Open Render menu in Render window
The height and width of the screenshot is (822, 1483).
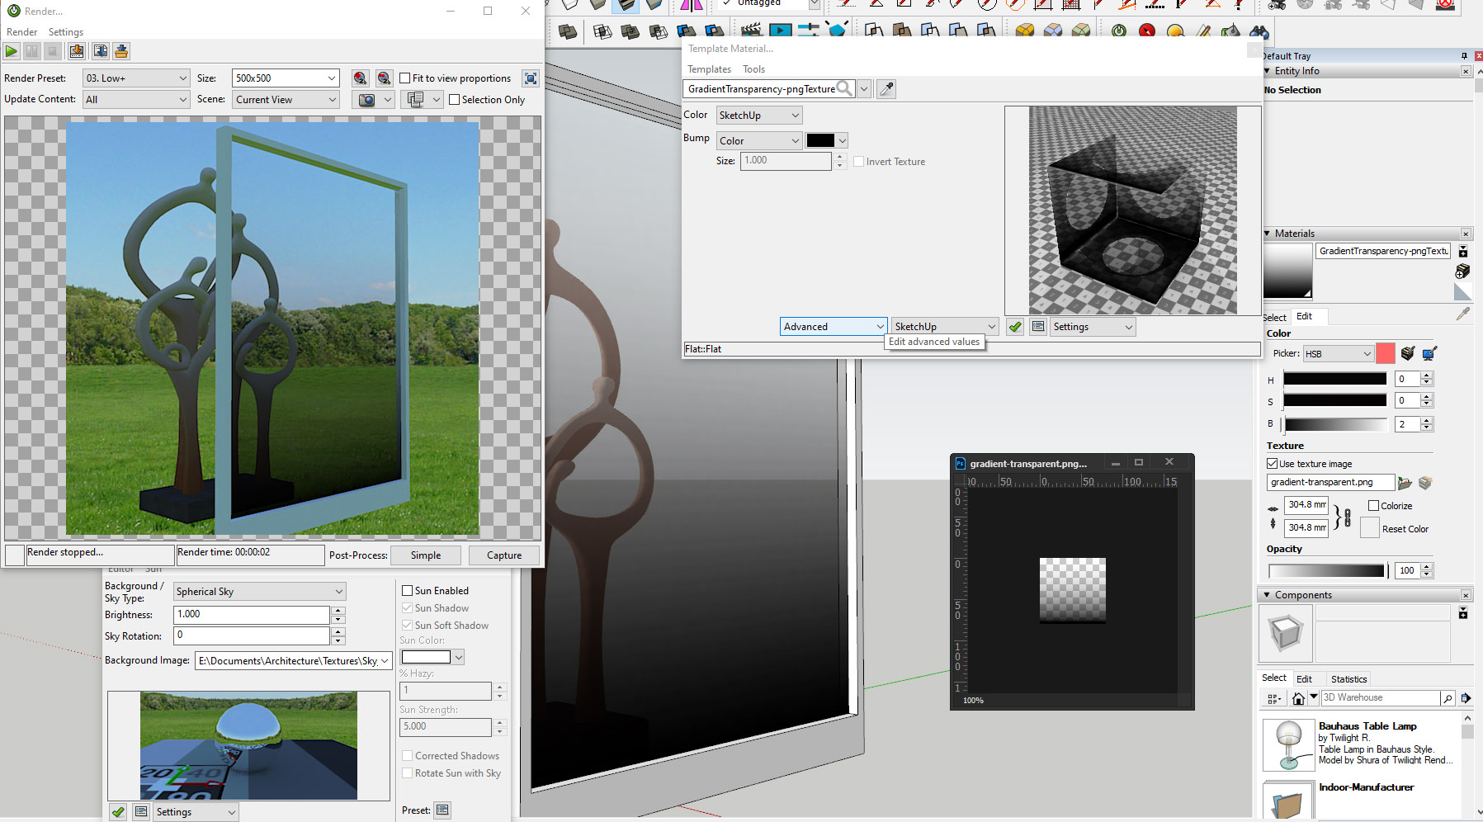click(x=21, y=32)
